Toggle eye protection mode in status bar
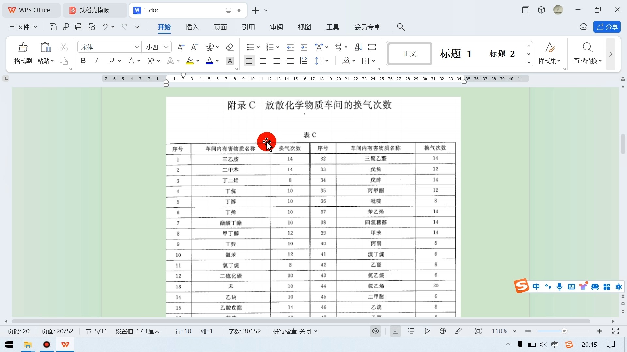The height and width of the screenshot is (352, 627). point(376,331)
